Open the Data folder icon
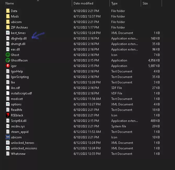This screenshot has width=175, height=170. point(8,11)
